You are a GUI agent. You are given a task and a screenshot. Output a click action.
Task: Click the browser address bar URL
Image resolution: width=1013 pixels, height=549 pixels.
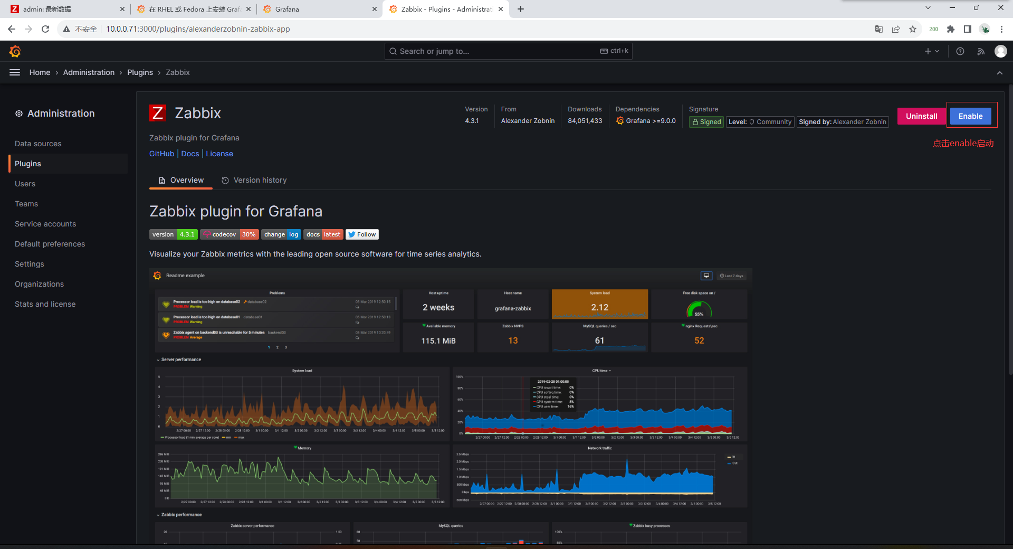coord(198,29)
